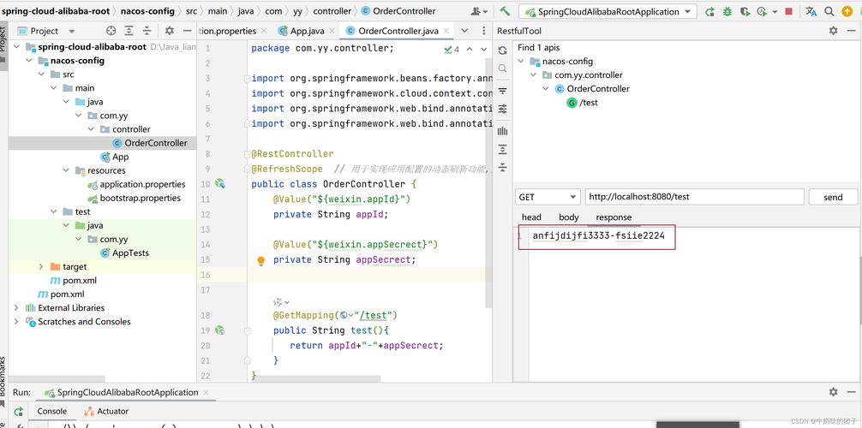Open the Project view mode dropdown

coord(72,32)
